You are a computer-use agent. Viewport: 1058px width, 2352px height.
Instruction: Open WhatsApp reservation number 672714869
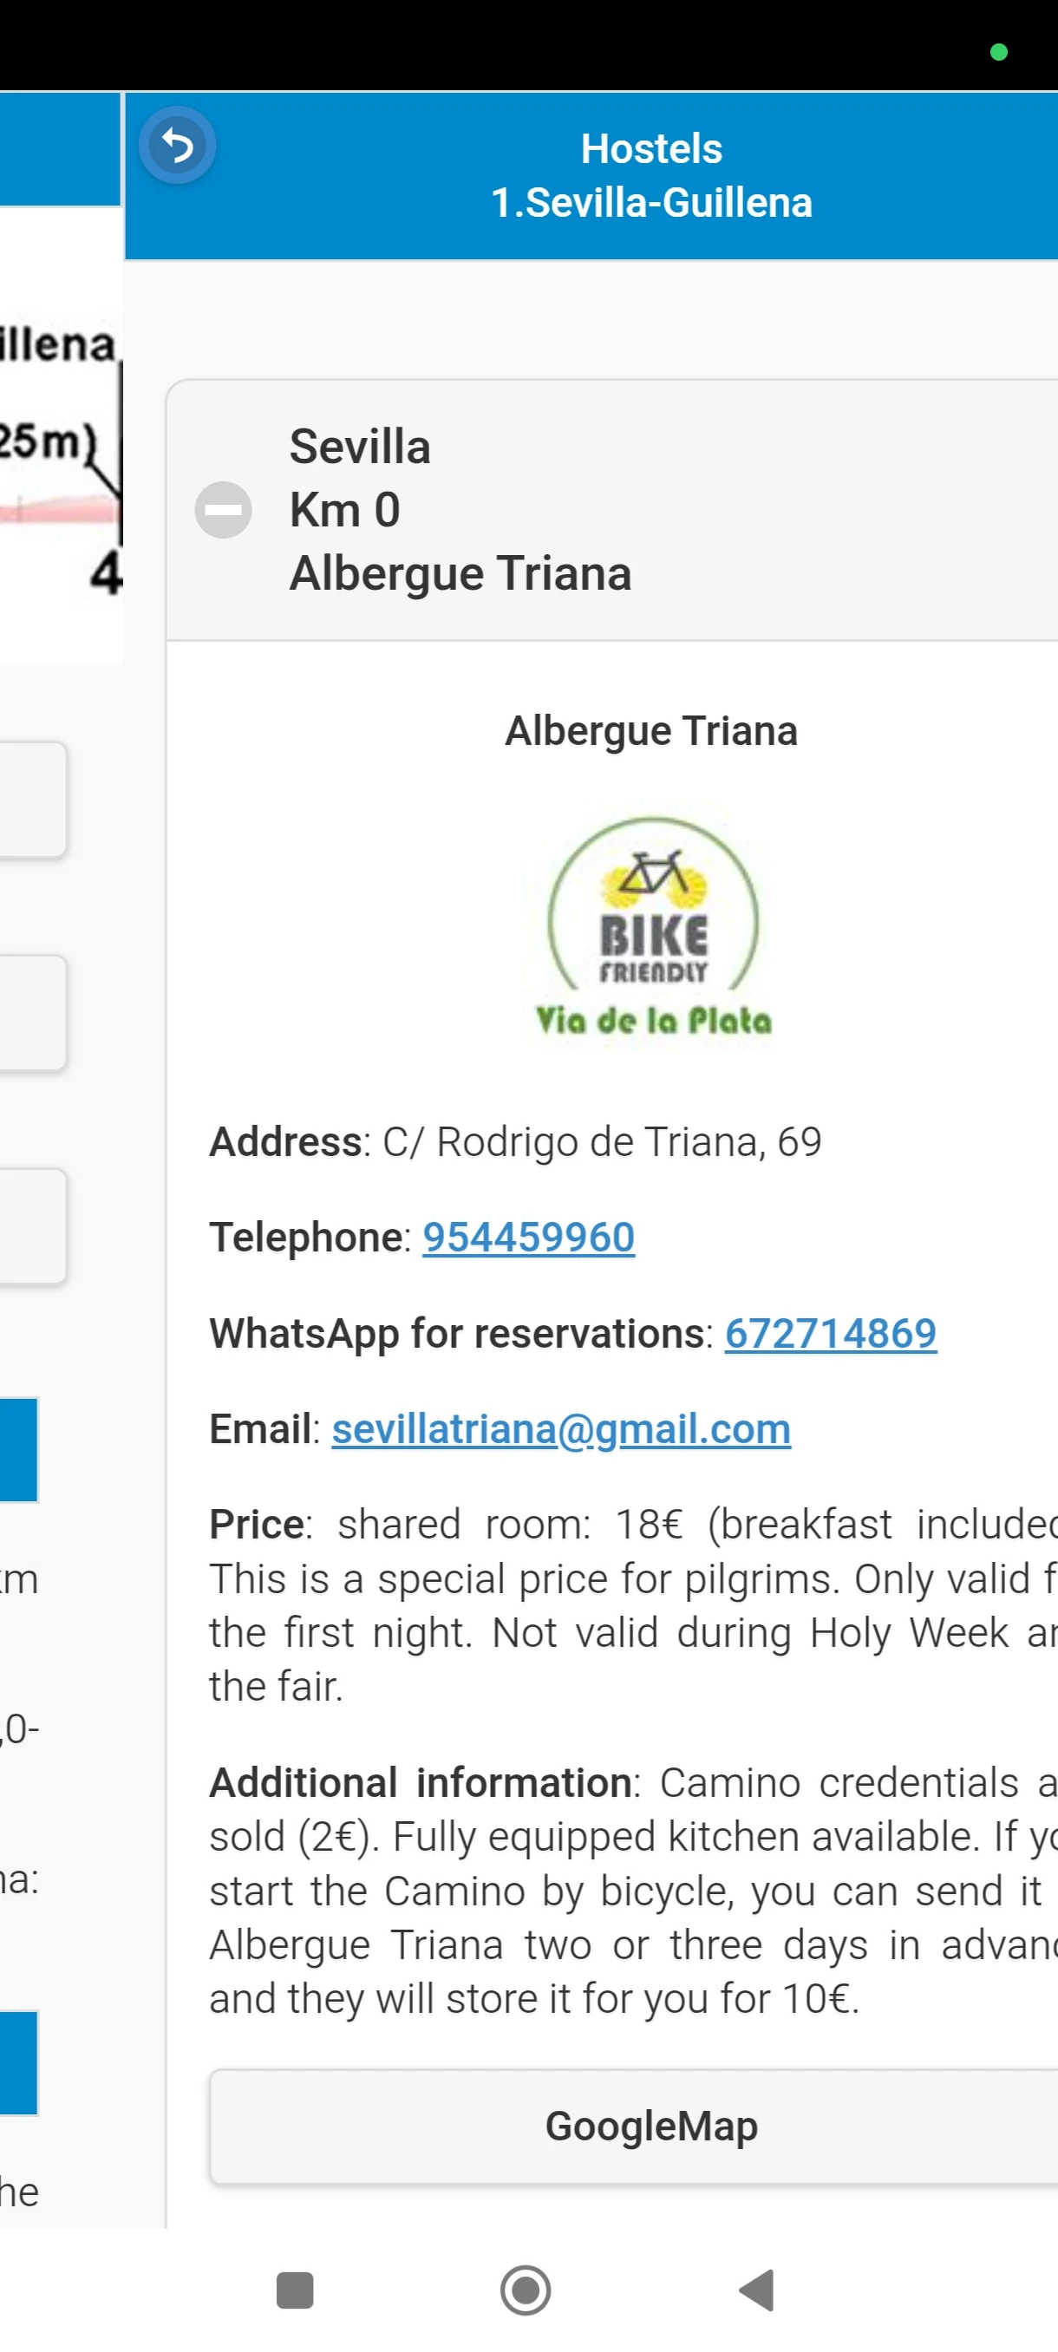click(831, 1333)
